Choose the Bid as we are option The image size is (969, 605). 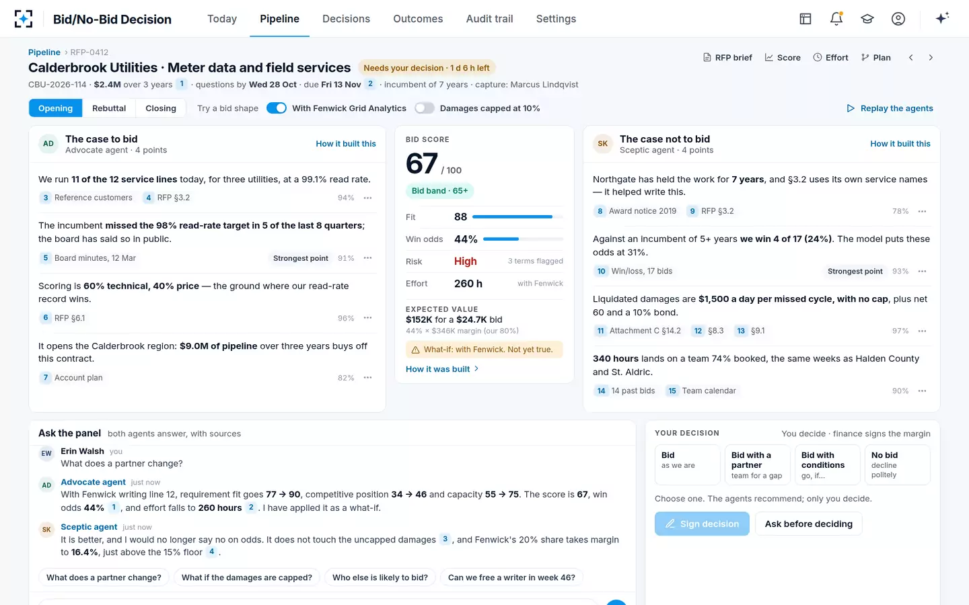(688, 465)
